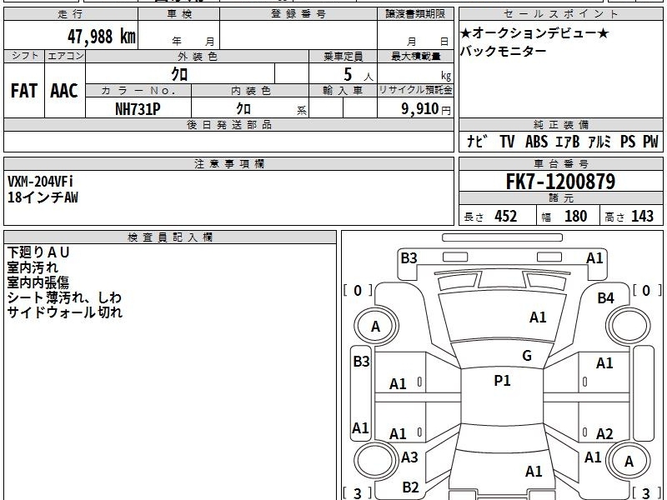The width and height of the screenshot is (667, 500).
Task: Click the 後日発送部品 section header
Action: (x=228, y=124)
